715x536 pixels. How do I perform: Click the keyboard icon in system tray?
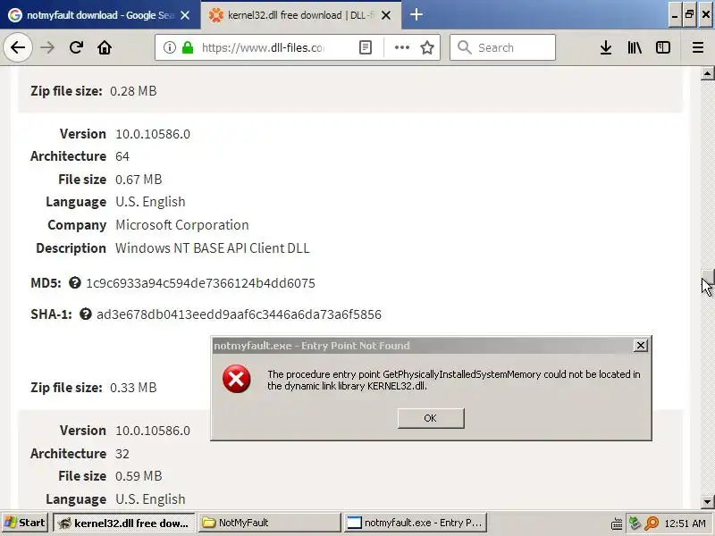coord(617,523)
